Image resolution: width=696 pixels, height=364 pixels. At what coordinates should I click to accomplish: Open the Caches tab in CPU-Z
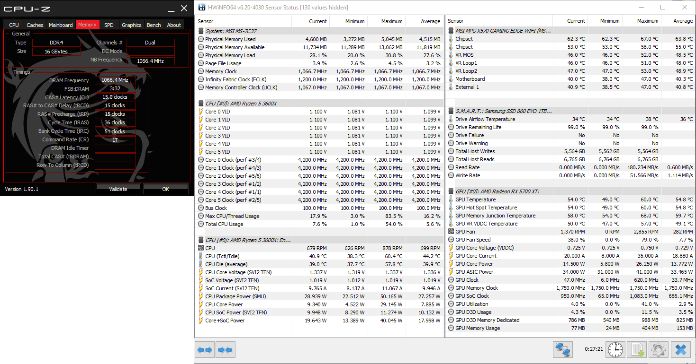click(35, 25)
